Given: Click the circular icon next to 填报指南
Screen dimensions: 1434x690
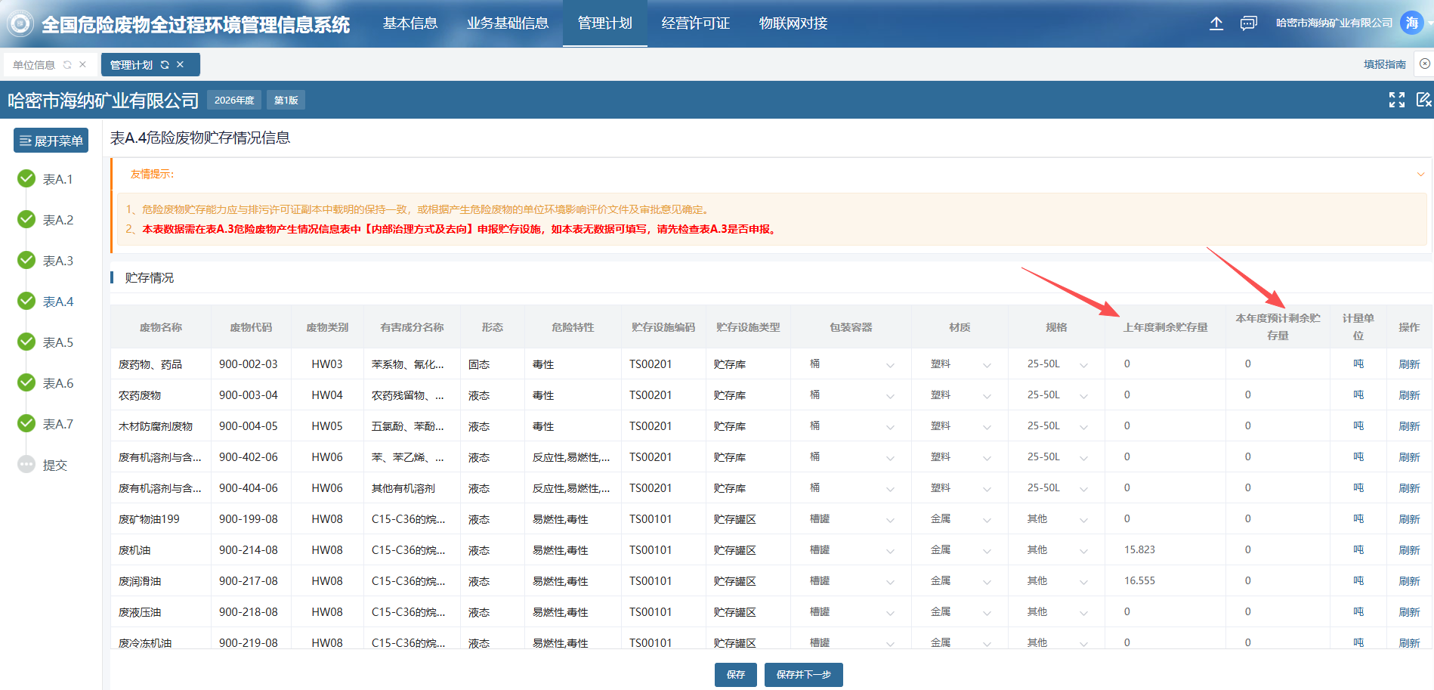Looking at the screenshot, I should [x=1424, y=64].
